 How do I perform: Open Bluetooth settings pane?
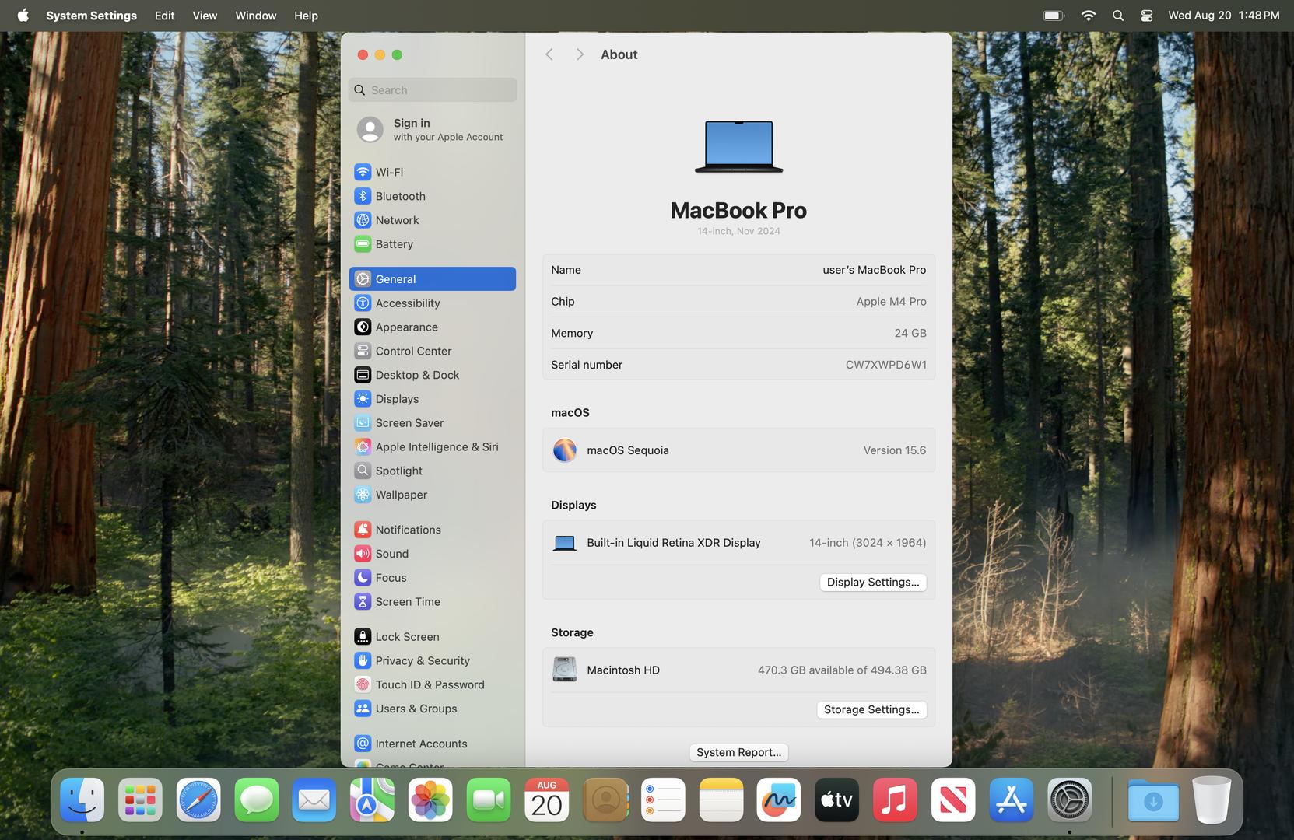pos(432,196)
